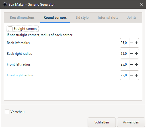Select the Round corners tab
Image resolution: width=146 pixels, height=128 pixels.
tap(55, 18)
